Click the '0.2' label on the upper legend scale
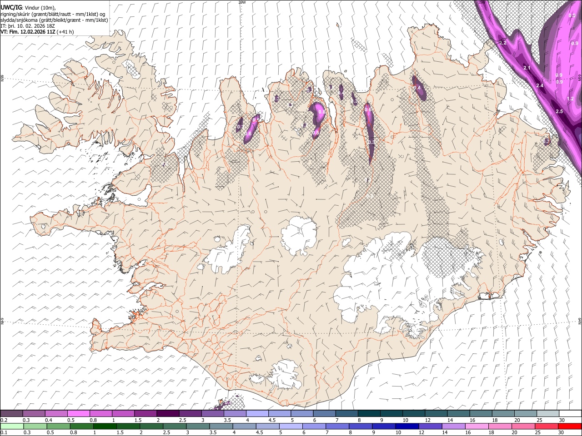This screenshot has width=582, height=436. coord(4,420)
